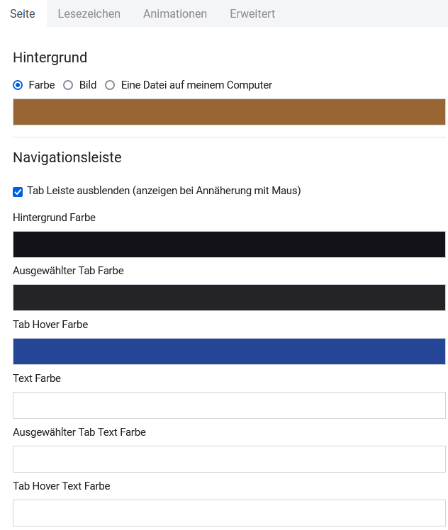Click the 'Tab Leiste ausblenden' label text
This screenshot has height=530, width=448.
click(x=164, y=191)
